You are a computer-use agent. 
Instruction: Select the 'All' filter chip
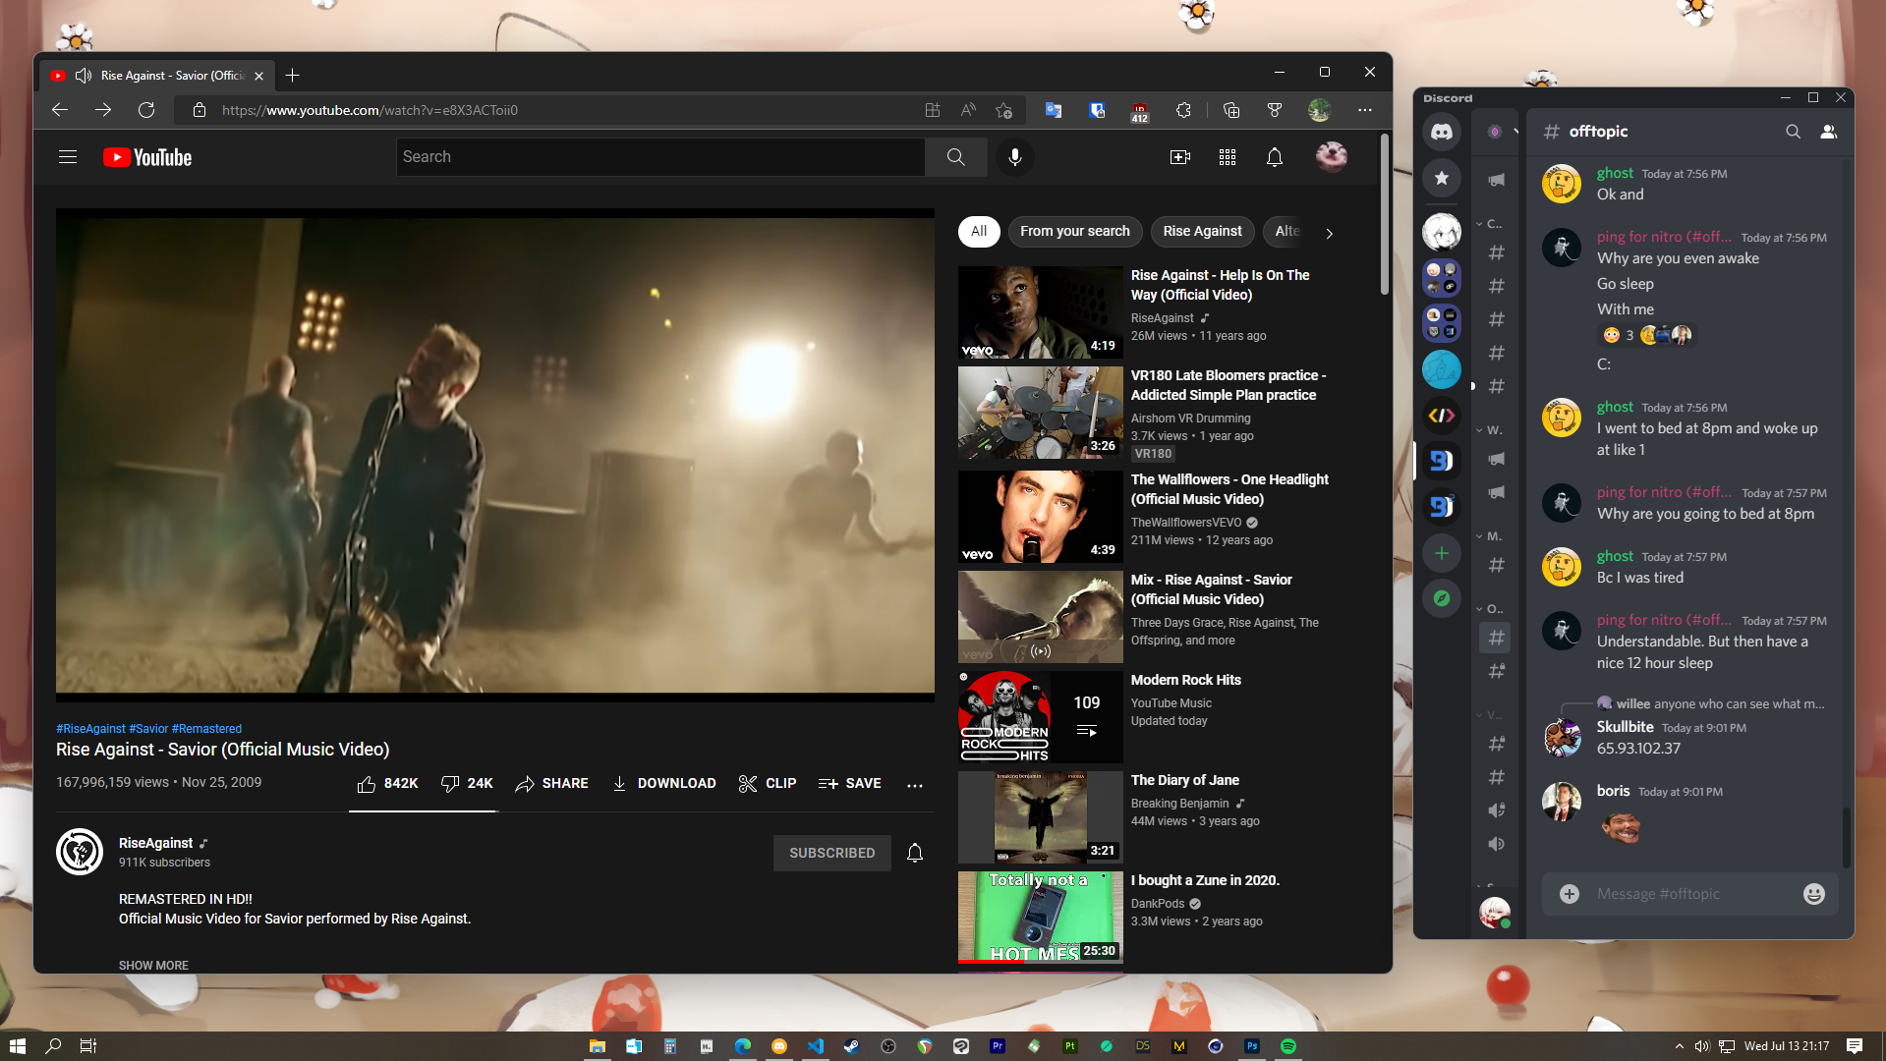click(979, 231)
